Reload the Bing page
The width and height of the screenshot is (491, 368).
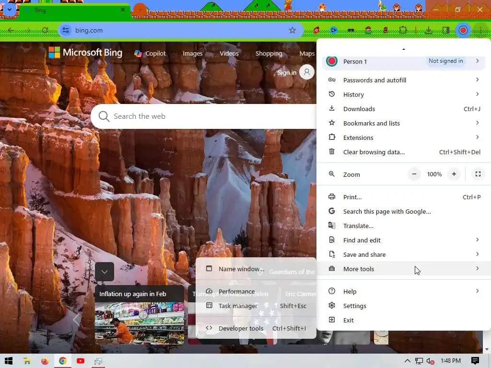45,30
